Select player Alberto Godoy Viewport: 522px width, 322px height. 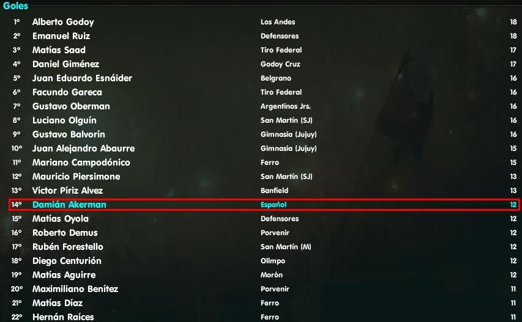point(63,22)
